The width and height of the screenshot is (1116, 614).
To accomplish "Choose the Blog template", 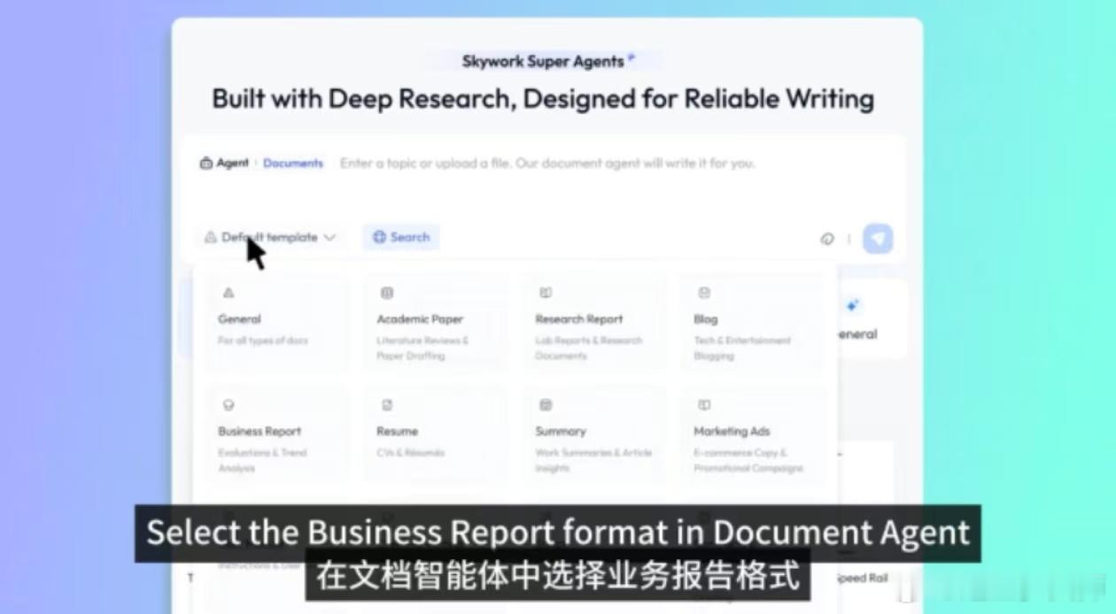I will pos(753,322).
